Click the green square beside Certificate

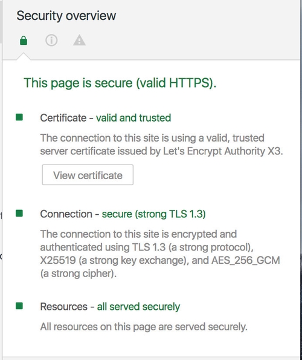click(19, 117)
